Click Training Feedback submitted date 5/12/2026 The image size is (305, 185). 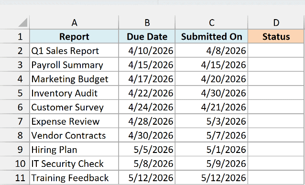(x=212, y=178)
